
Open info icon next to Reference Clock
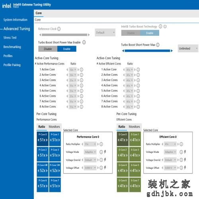point(59,29)
